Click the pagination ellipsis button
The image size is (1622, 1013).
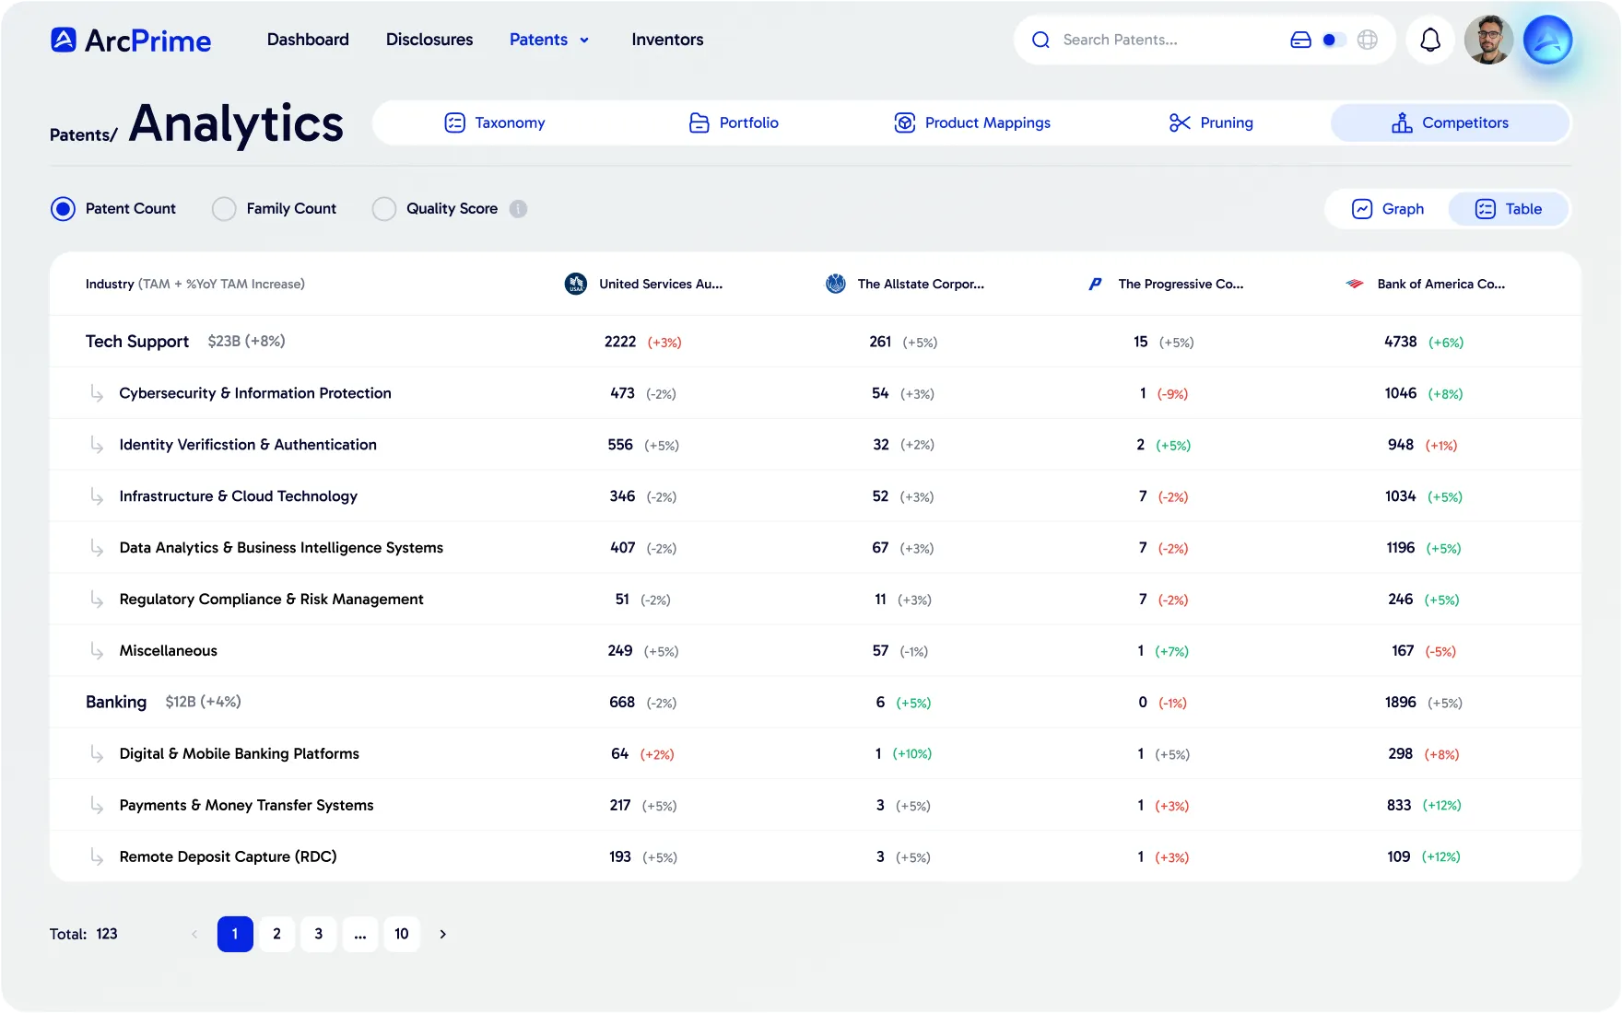pos(360,934)
